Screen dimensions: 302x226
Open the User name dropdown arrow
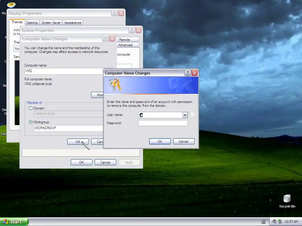point(185,115)
